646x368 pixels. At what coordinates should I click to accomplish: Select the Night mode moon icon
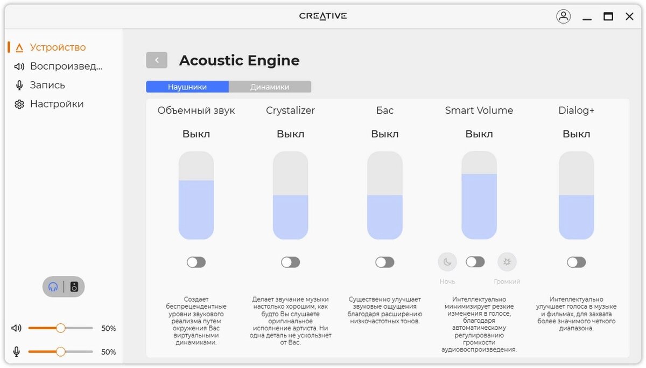(447, 262)
